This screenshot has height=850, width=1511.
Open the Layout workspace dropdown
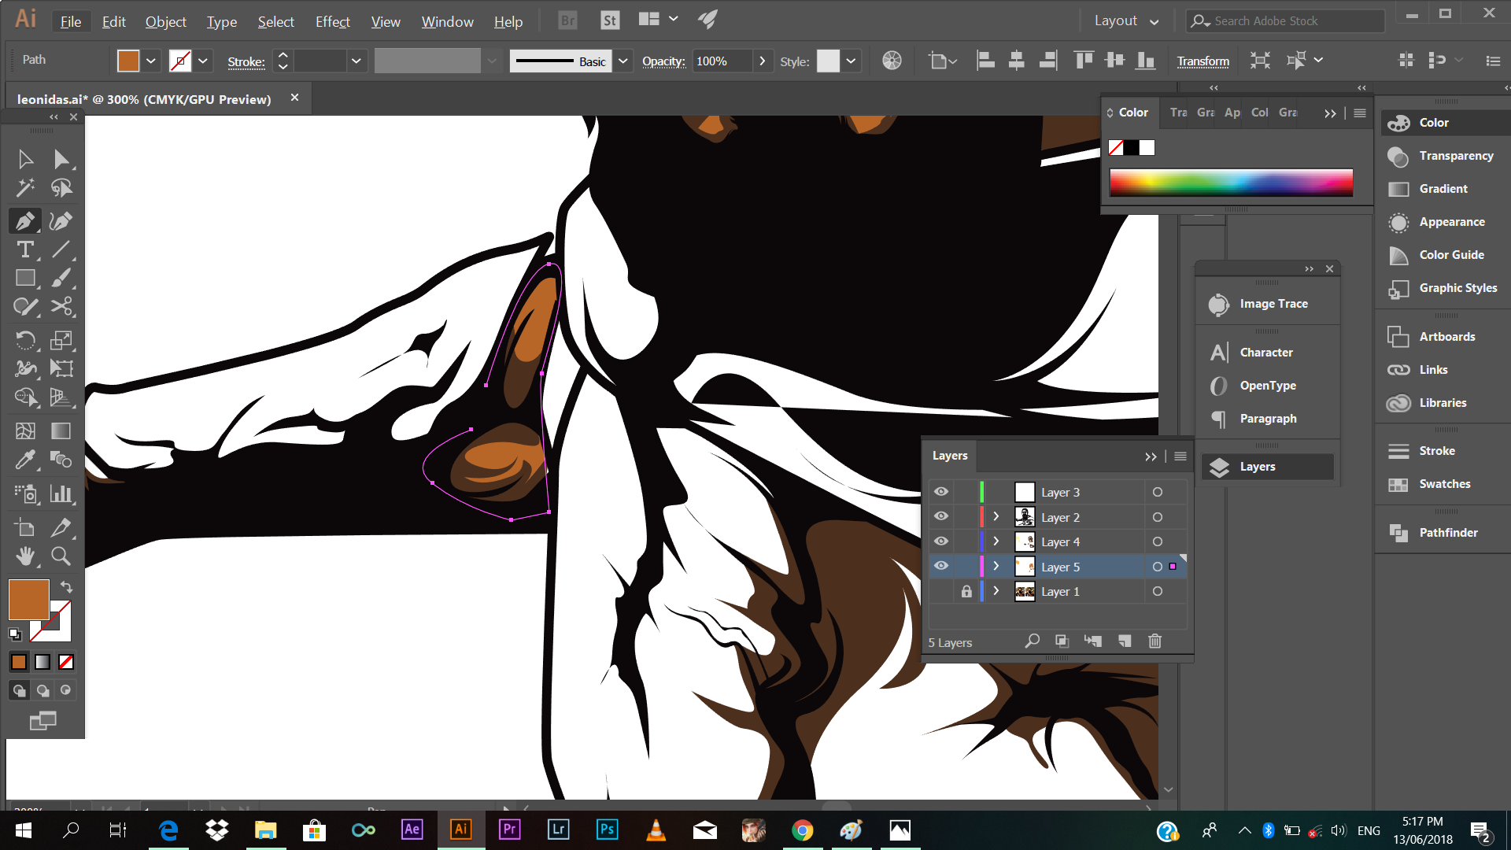pos(1126,21)
